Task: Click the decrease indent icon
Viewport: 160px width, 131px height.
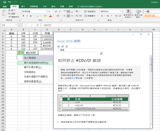Action: click(77, 16)
